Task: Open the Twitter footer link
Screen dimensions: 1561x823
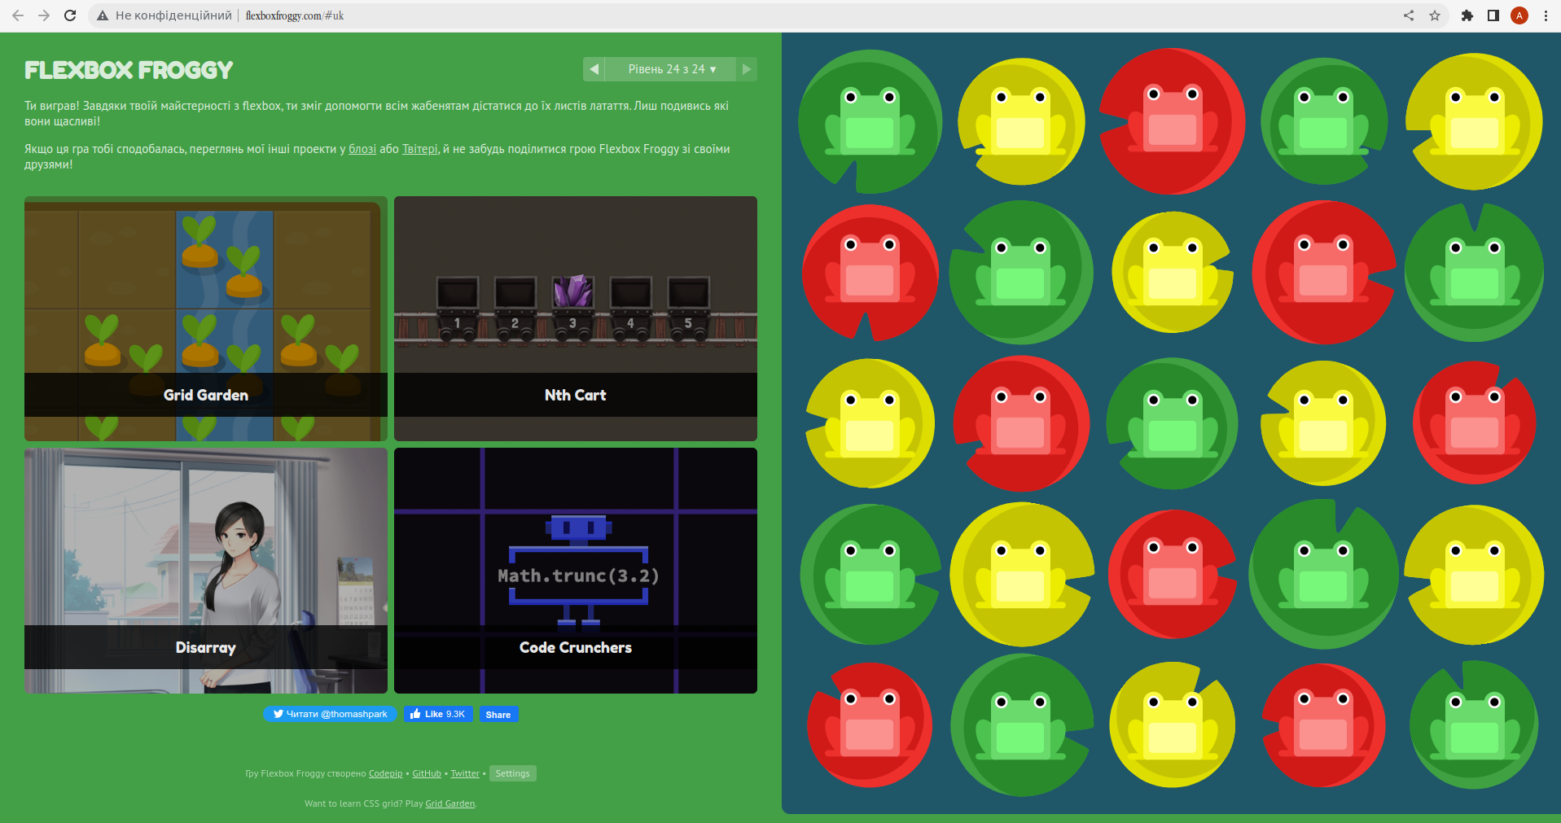Action: [x=465, y=773]
